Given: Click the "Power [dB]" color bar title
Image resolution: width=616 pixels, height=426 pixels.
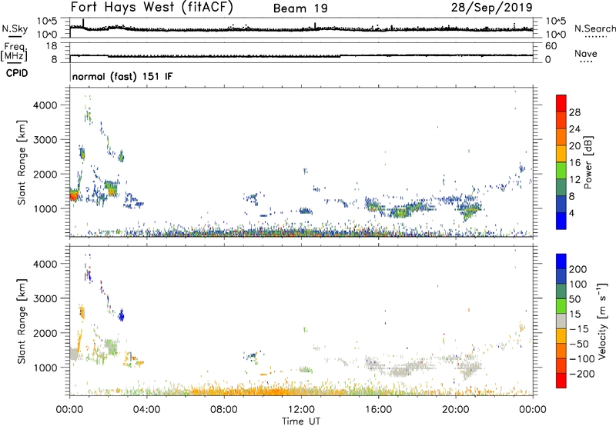Looking at the screenshot, I should pyautogui.click(x=588, y=162).
